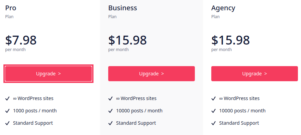Select the Pro plan heading
The width and height of the screenshot is (301, 135).
coord(11,8)
